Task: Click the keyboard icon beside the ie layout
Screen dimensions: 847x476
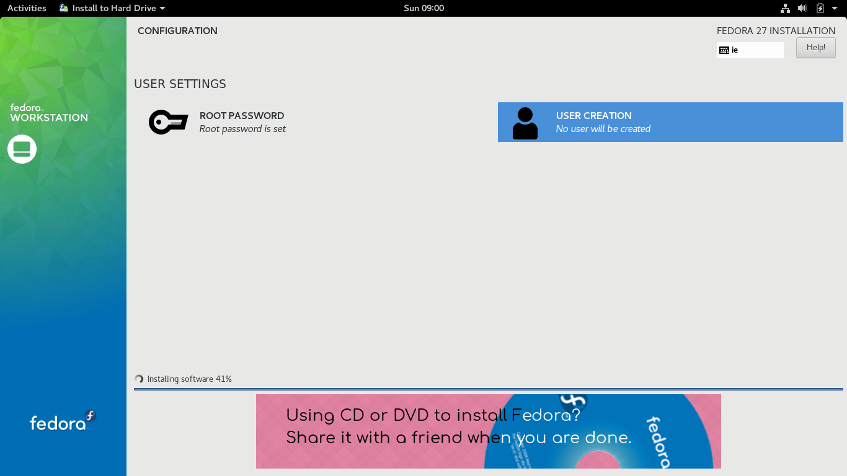Action: [724, 50]
